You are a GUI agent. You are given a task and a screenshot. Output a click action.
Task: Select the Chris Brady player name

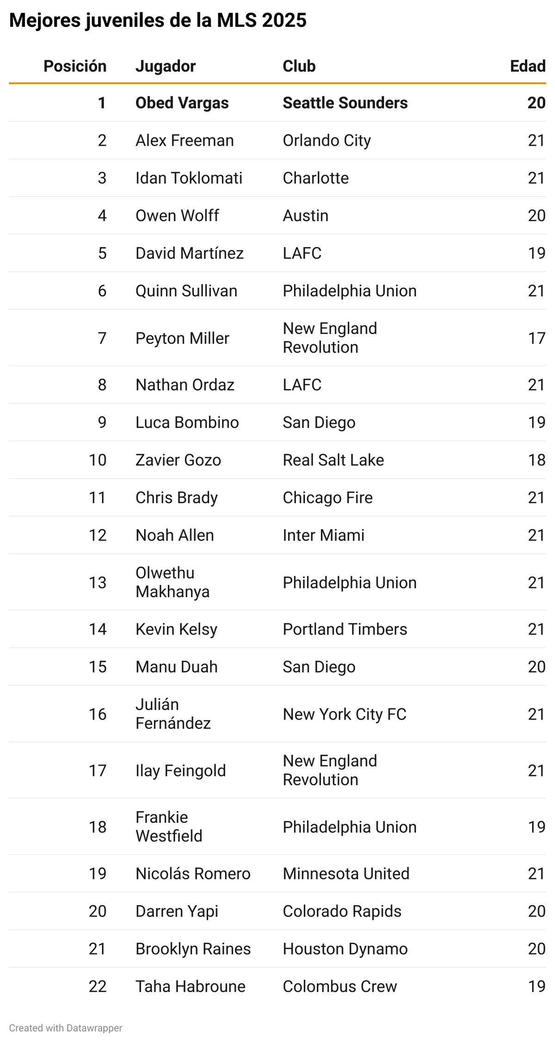pos(177,498)
